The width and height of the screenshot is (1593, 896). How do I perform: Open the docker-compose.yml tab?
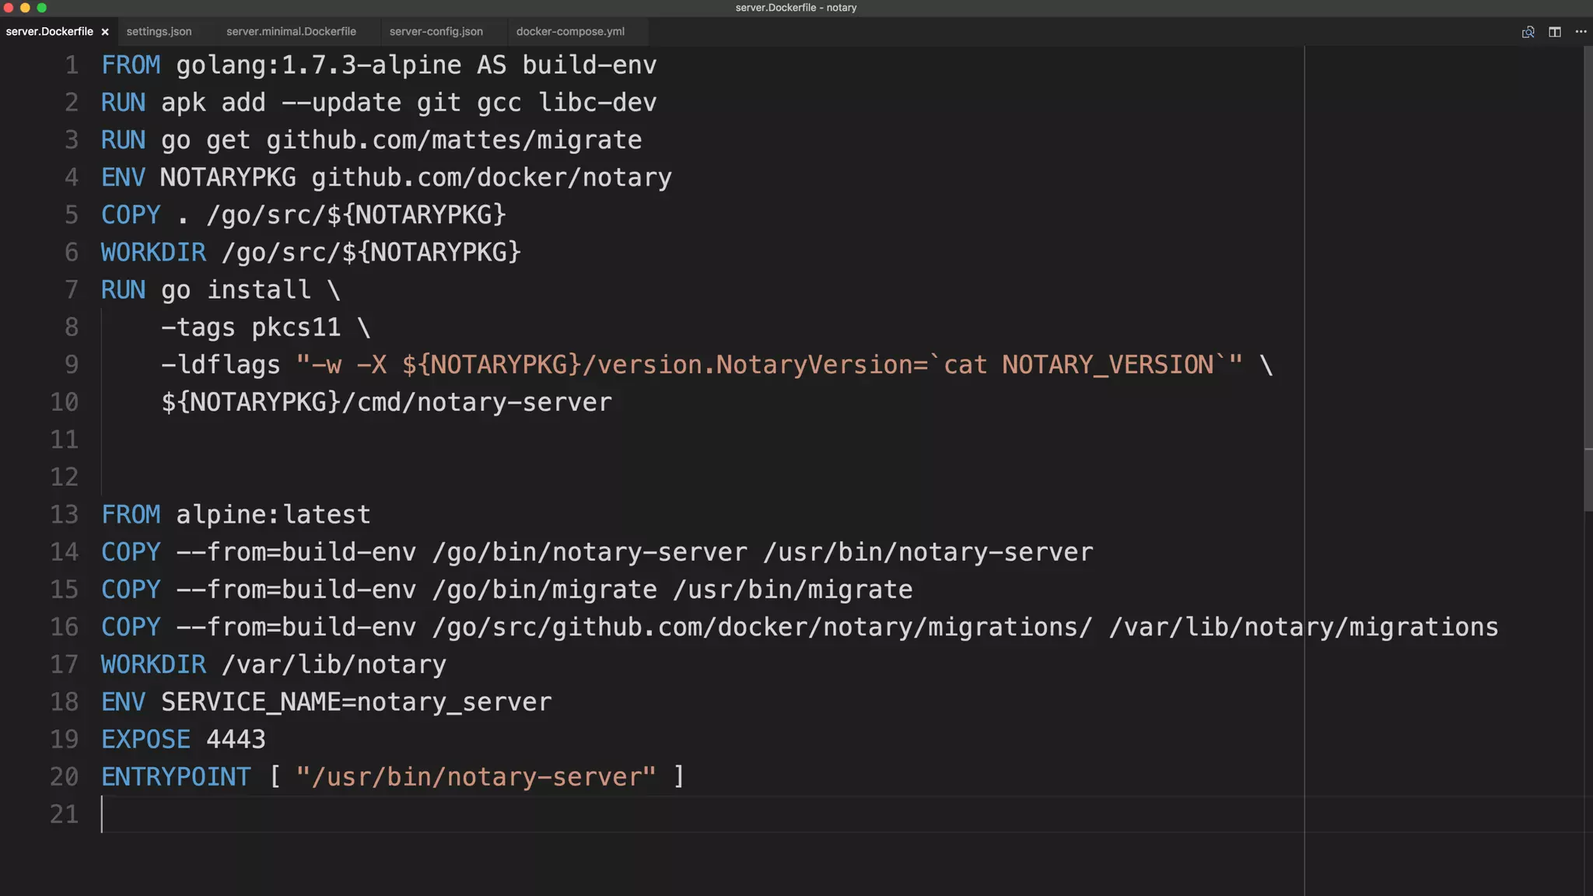[570, 32]
